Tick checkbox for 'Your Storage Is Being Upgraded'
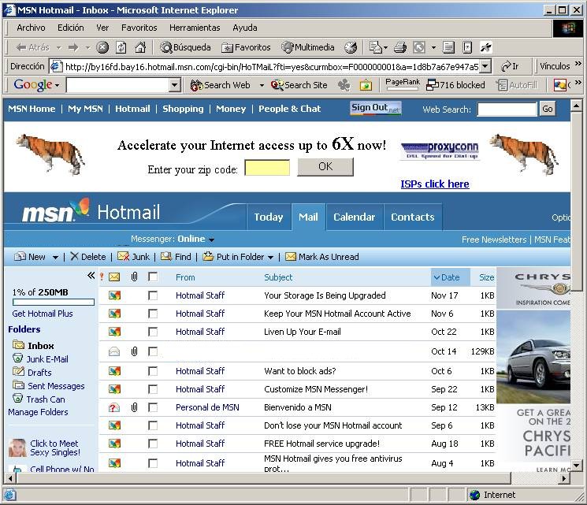Screen dimensions: 587x505 point(153,295)
